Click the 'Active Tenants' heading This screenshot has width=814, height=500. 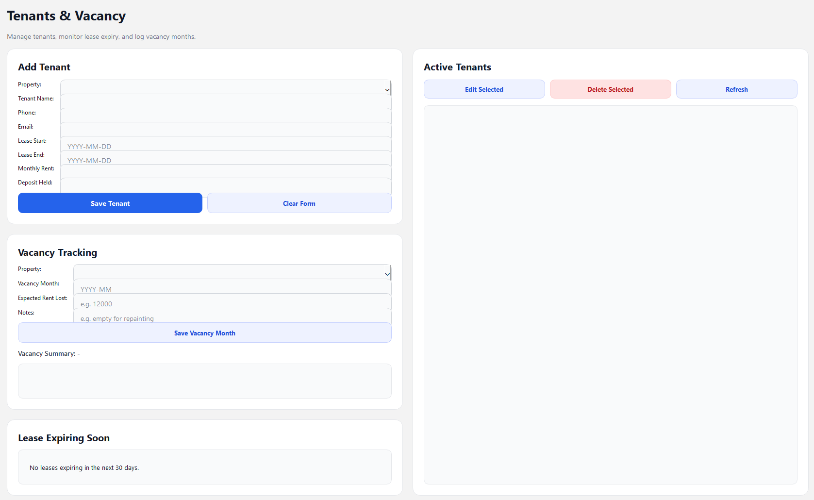[x=458, y=67]
